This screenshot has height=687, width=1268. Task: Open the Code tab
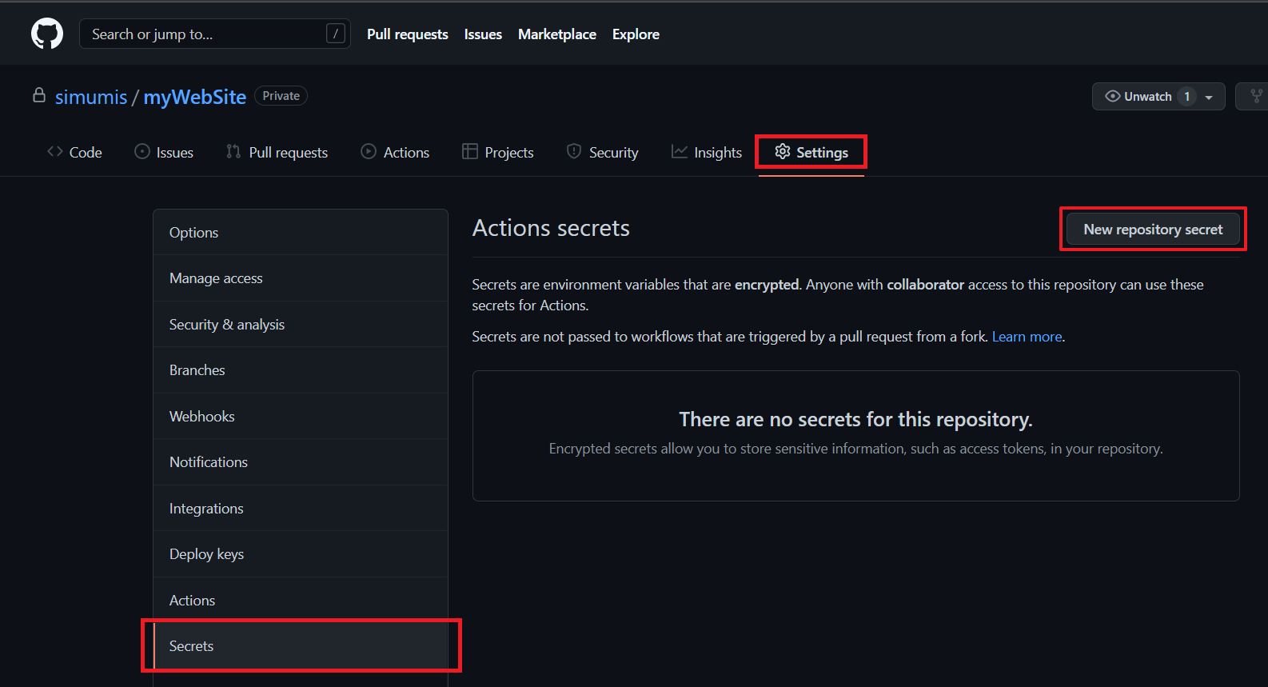75,152
